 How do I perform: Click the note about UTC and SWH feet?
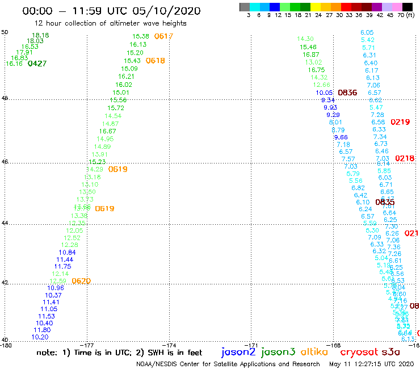click(x=119, y=353)
